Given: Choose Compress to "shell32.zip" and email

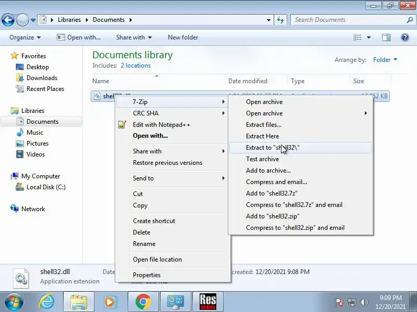Looking at the screenshot, I should [301, 228].
